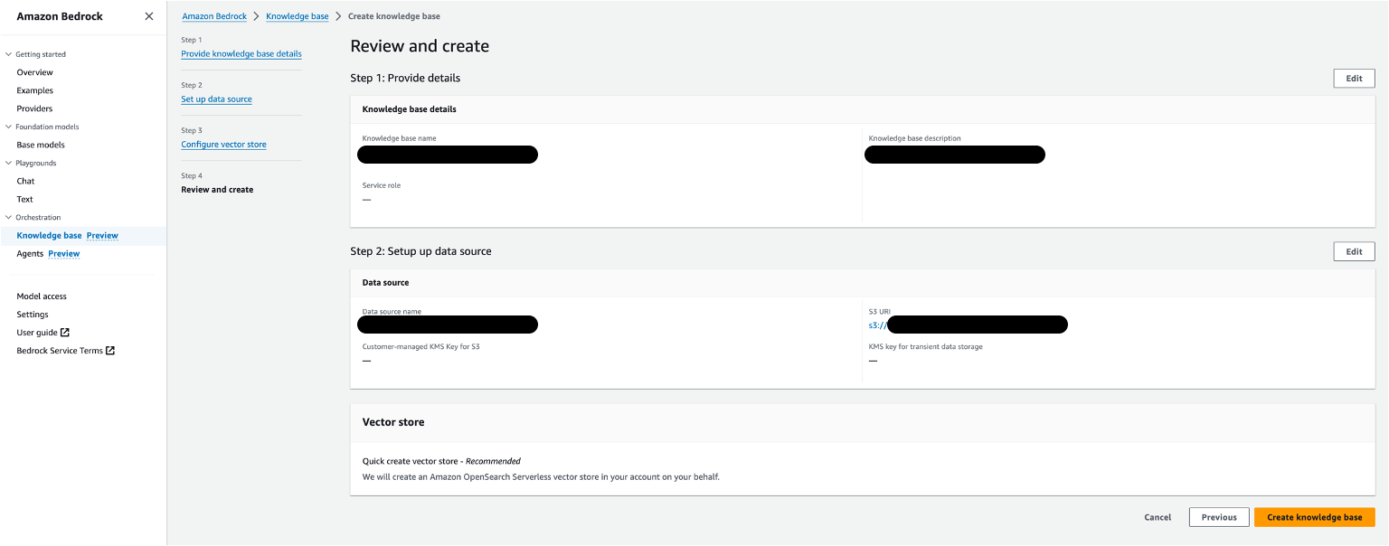The image size is (1389, 546).
Task: Click the Service role label
Action: tap(382, 185)
